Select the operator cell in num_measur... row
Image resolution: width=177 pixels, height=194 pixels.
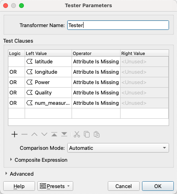pos(96,103)
